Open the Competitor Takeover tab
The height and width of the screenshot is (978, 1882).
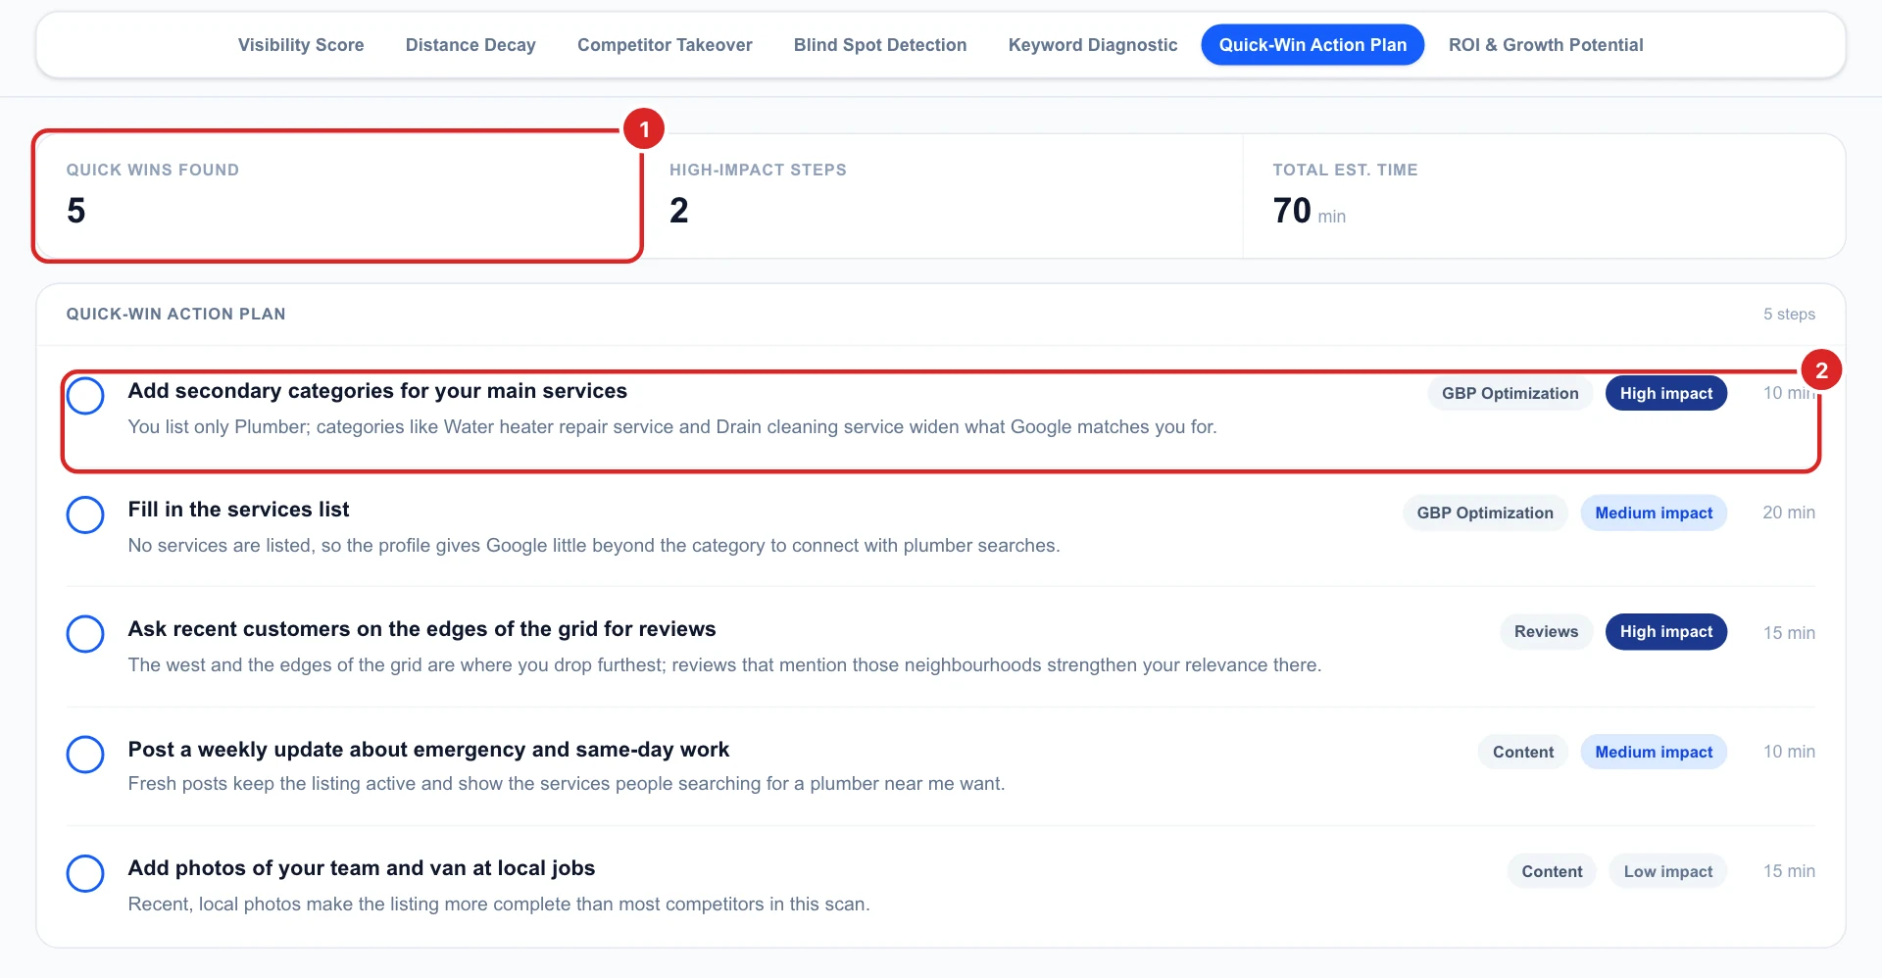point(665,45)
